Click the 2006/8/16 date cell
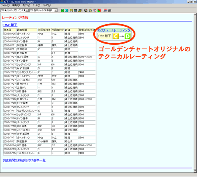197x177 pixels. (x=9, y=37)
